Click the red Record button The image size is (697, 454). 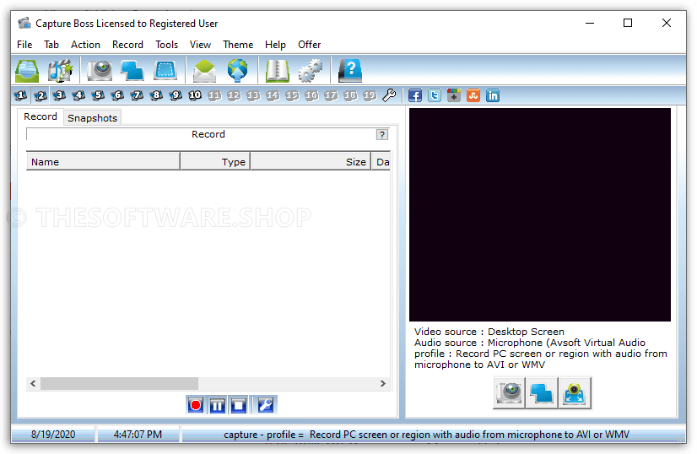point(196,405)
